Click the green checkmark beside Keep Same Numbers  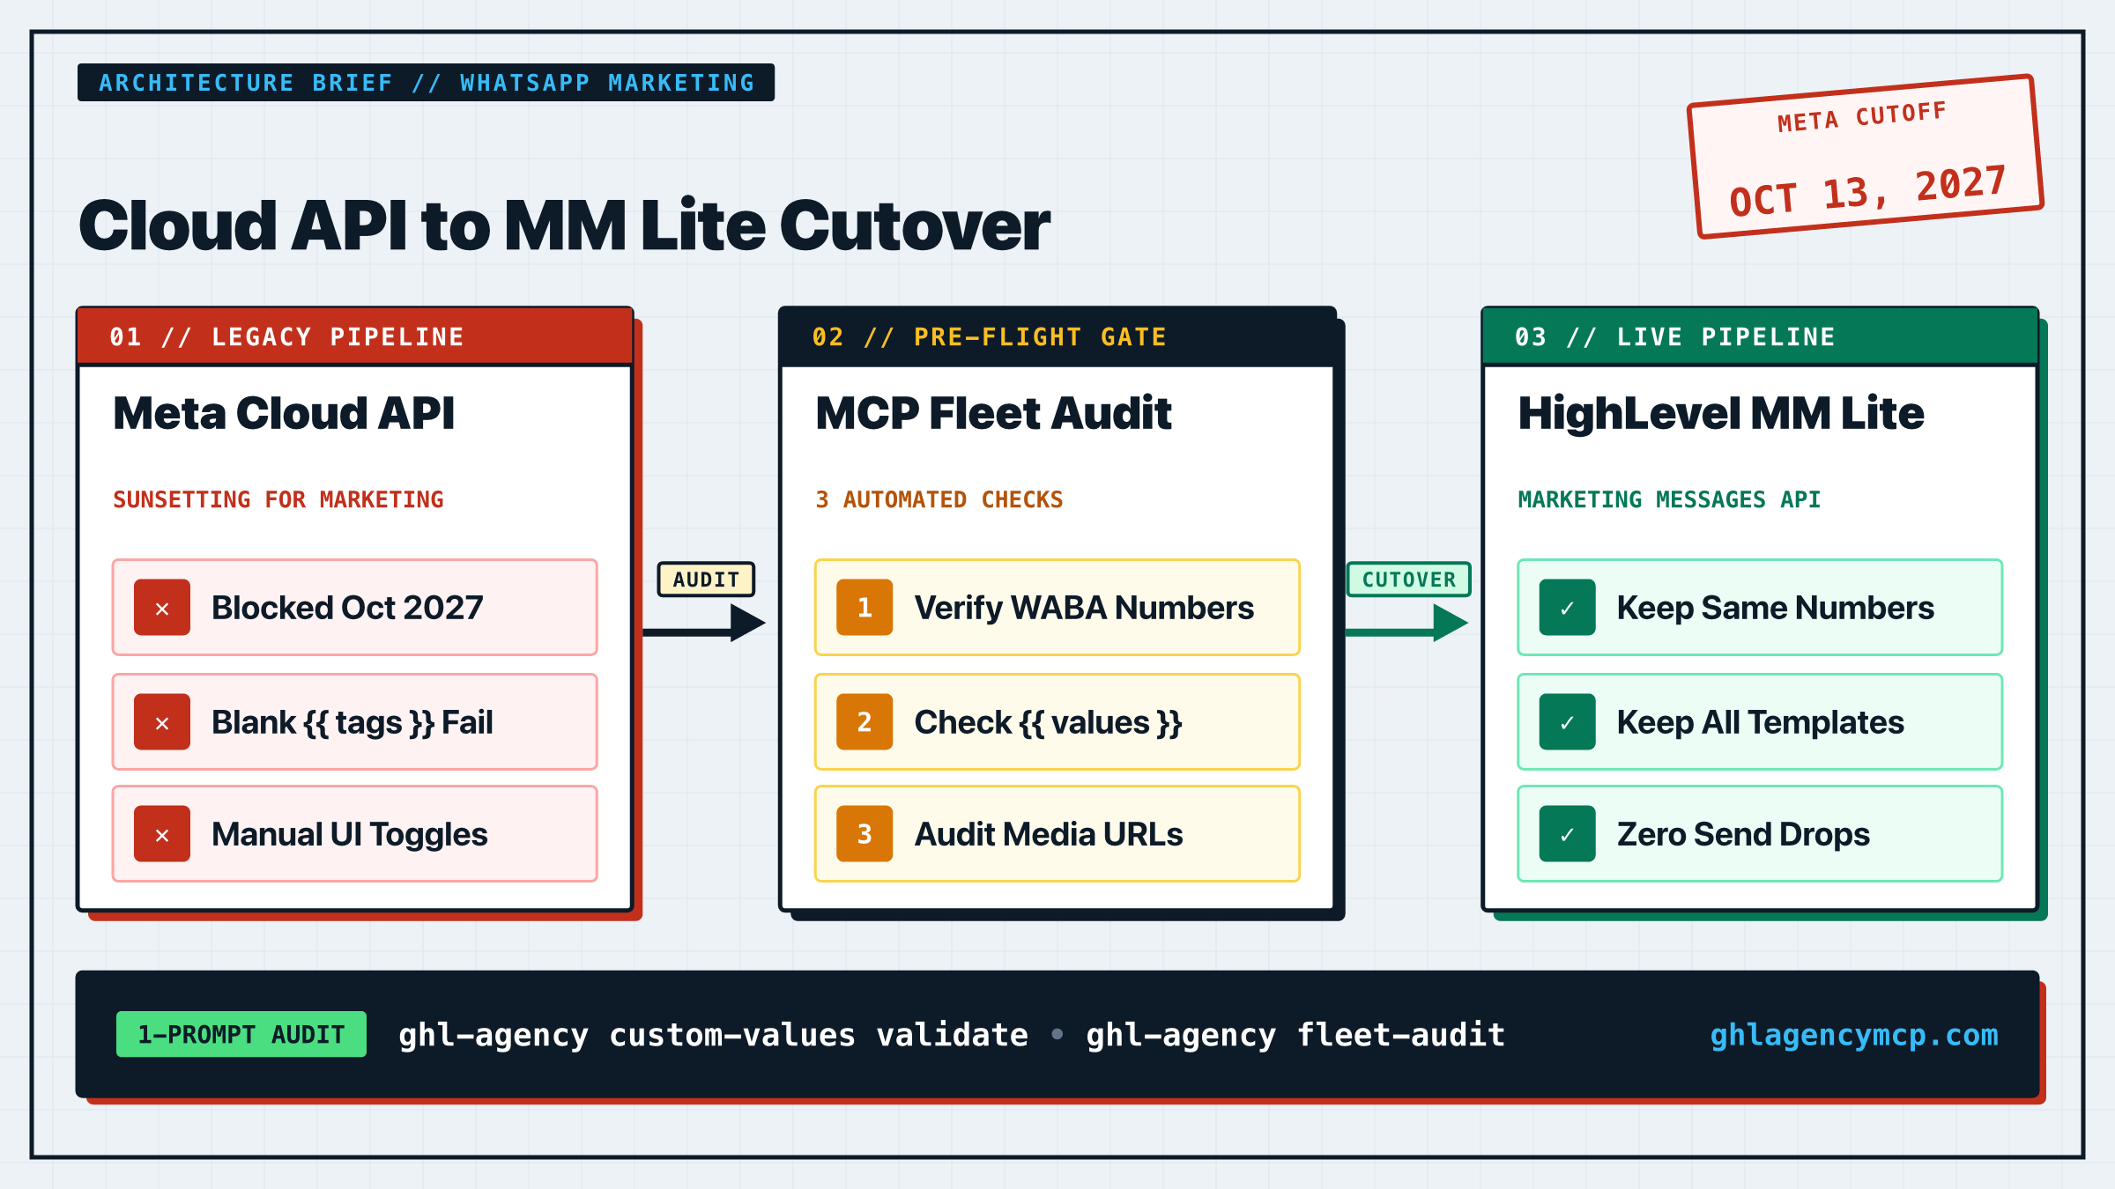tap(1567, 608)
